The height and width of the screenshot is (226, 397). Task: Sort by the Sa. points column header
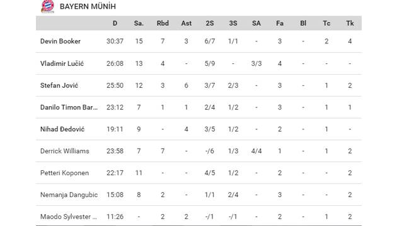[139, 23]
